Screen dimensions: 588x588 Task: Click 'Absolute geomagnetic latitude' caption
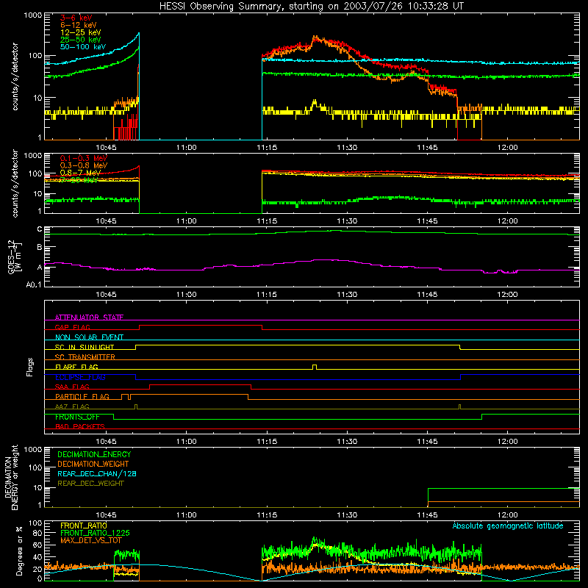click(x=508, y=526)
